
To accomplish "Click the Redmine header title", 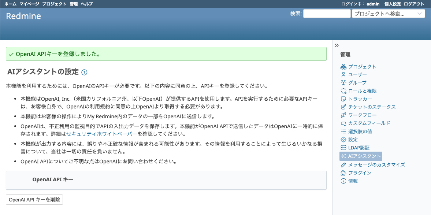I will coord(23,16).
